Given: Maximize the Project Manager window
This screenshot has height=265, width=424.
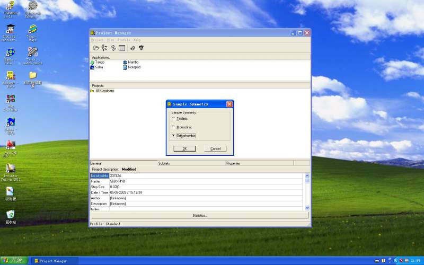Looking at the screenshot, I should coord(300,33).
